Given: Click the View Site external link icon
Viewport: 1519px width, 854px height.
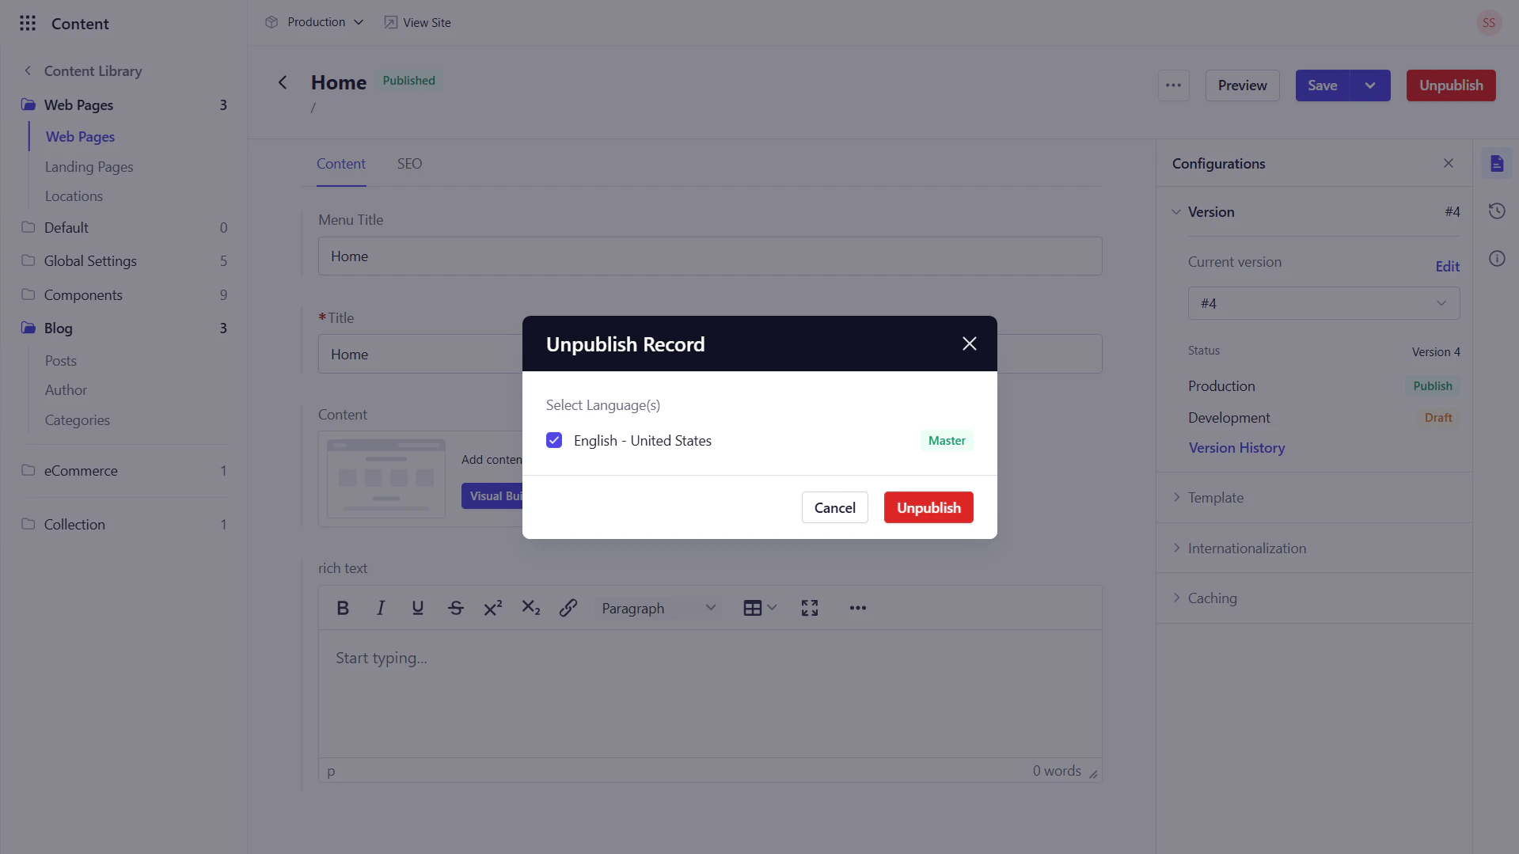Looking at the screenshot, I should (x=390, y=22).
